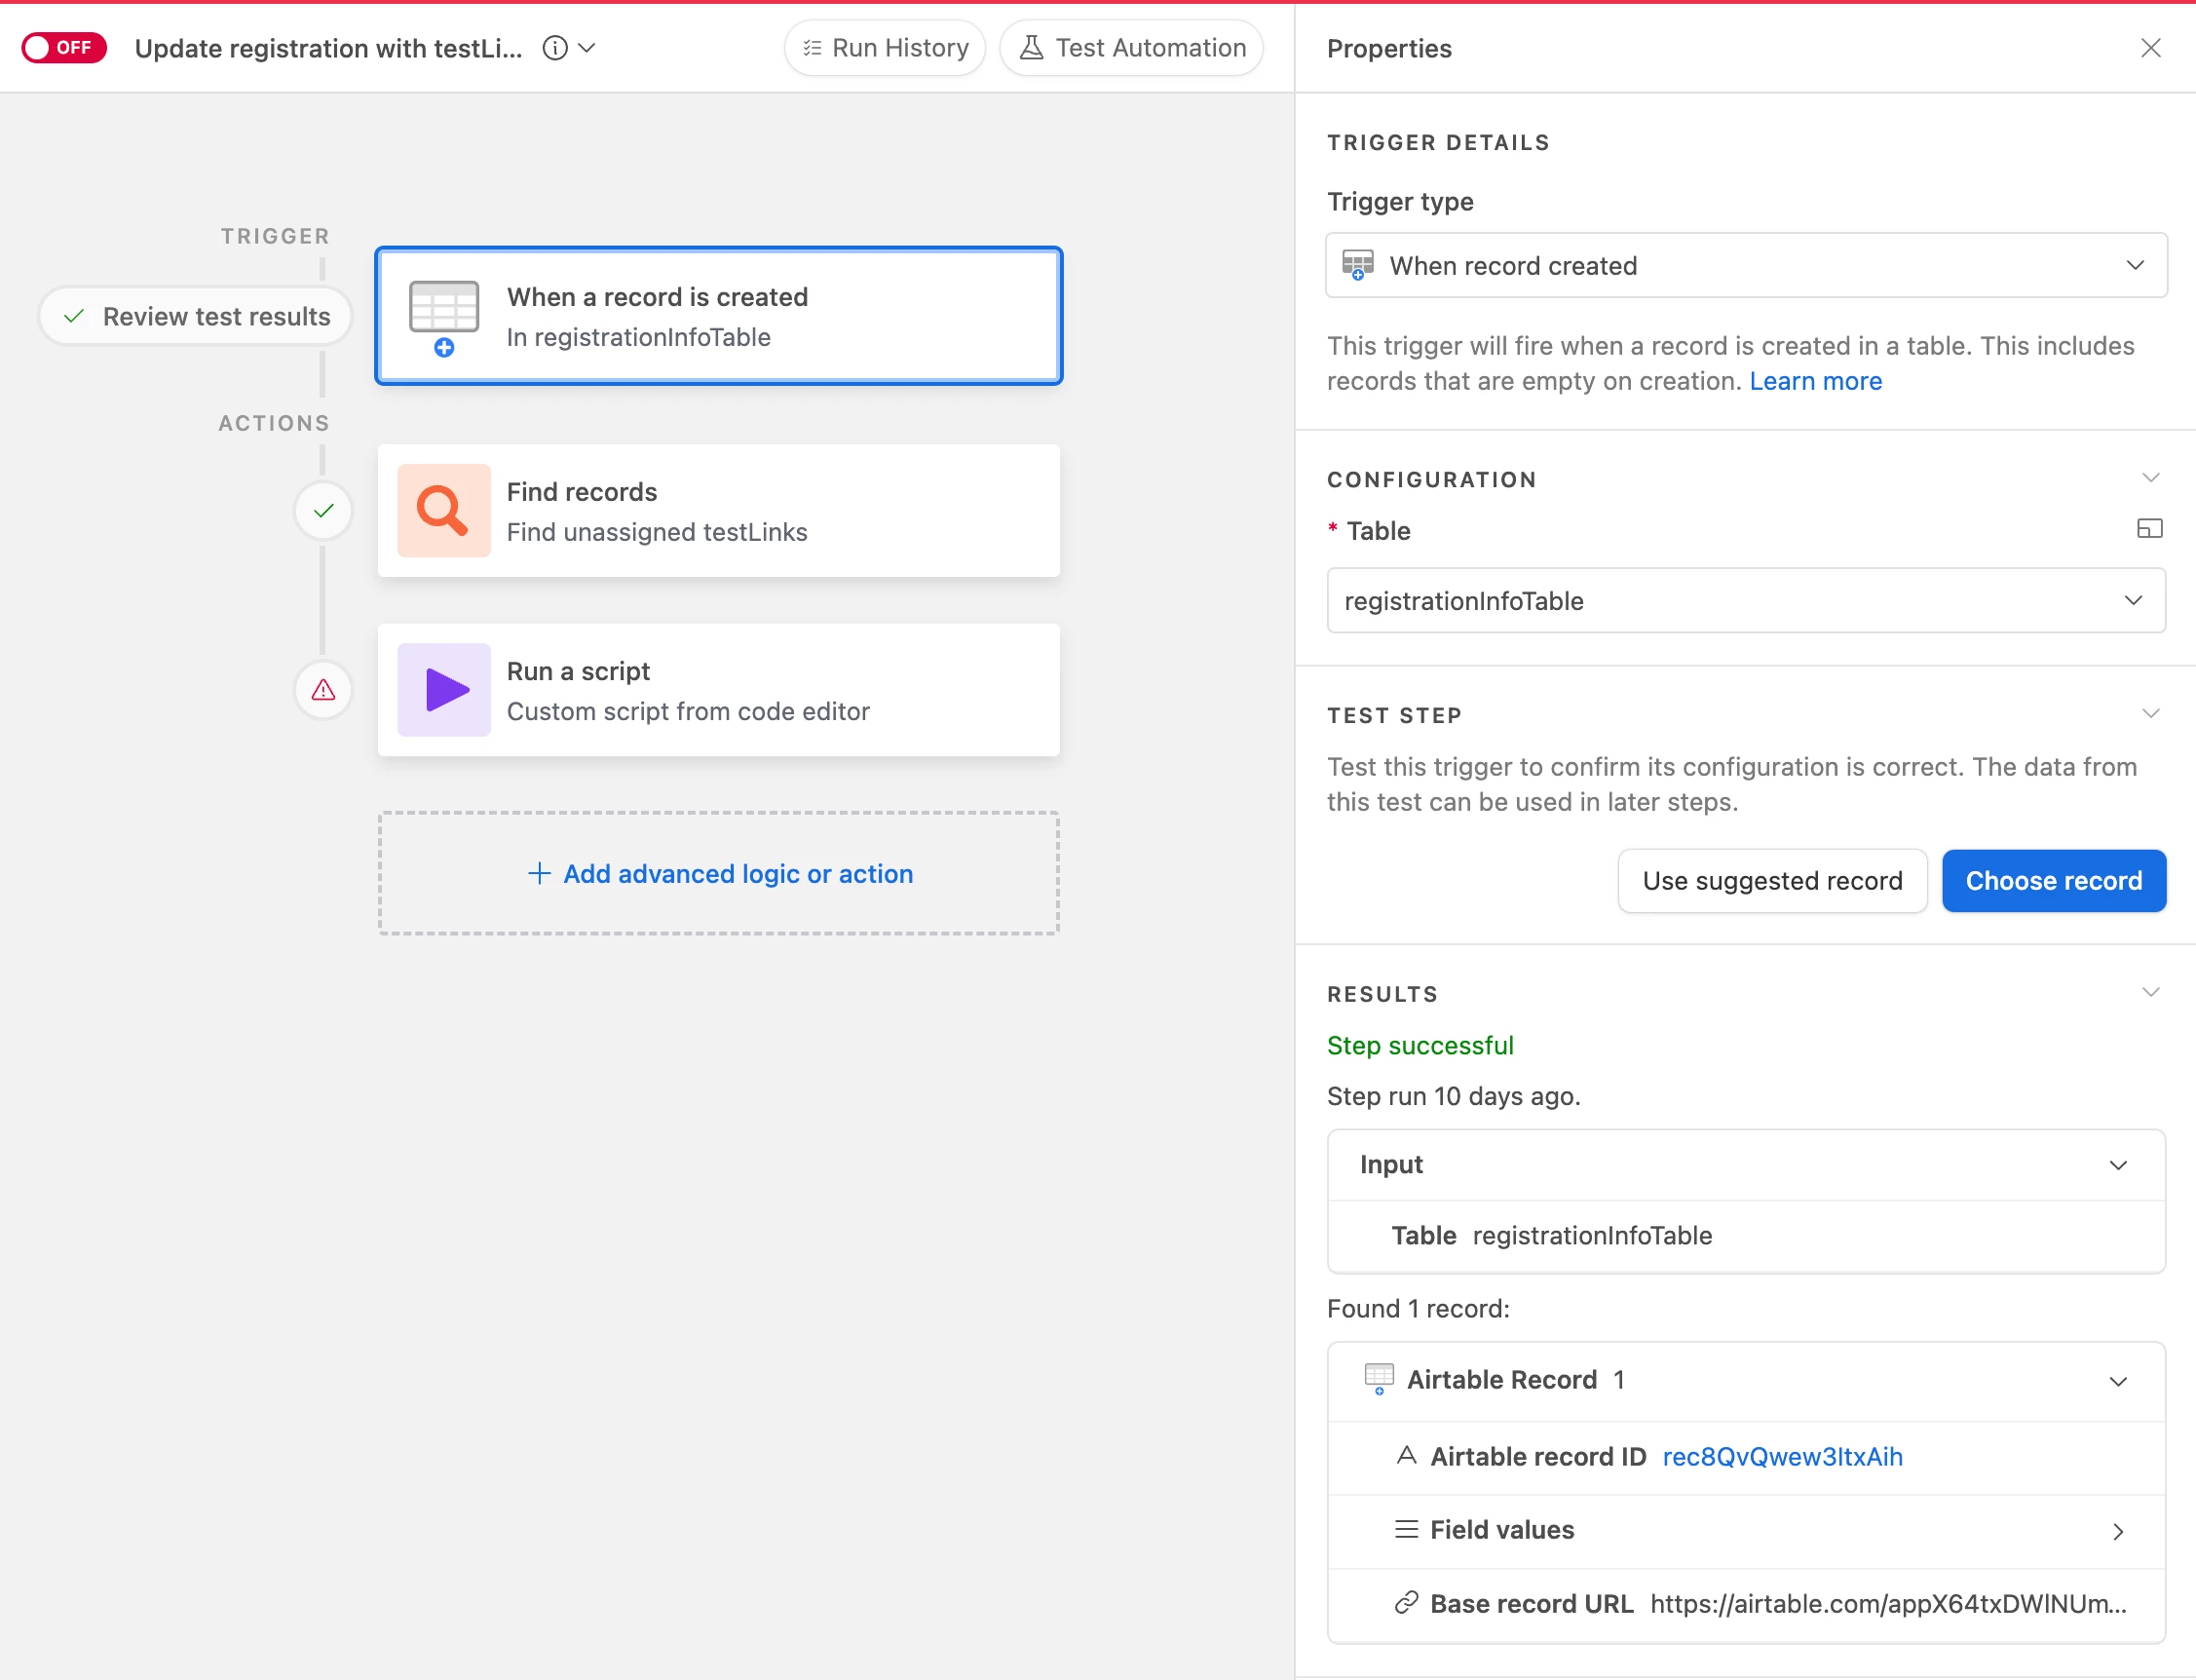Click the warning triangle on script step
The height and width of the screenshot is (1680, 2196).
pyautogui.click(x=322, y=689)
